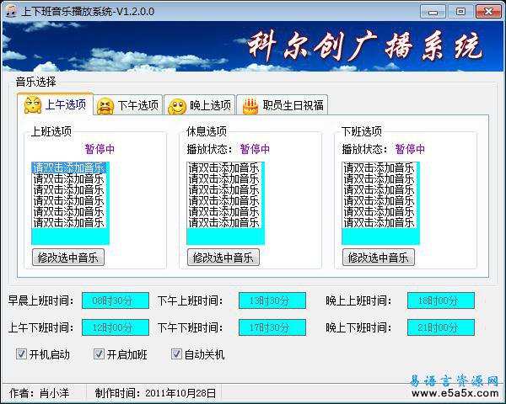Select fourth 请双击添加音乐 entry in 下班选项 list
Viewport: 506px width, 404px height.
tap(379, 200)
